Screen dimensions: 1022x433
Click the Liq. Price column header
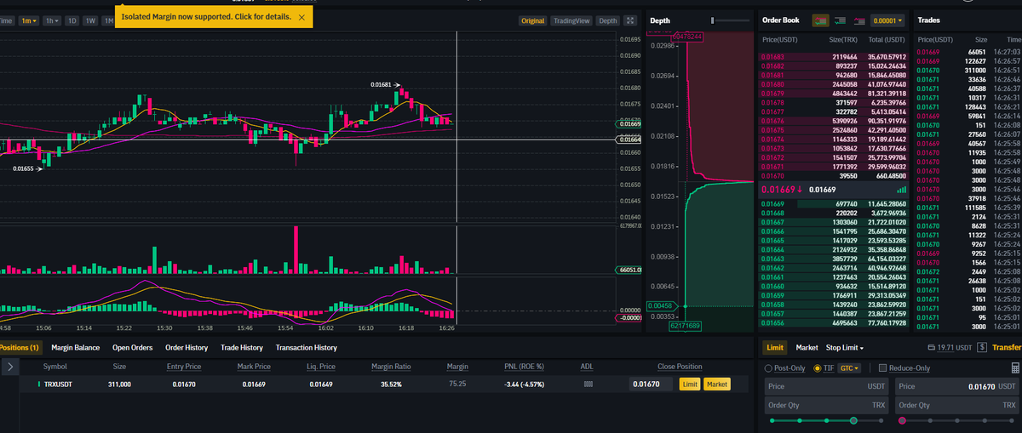(x=321, y=367)
